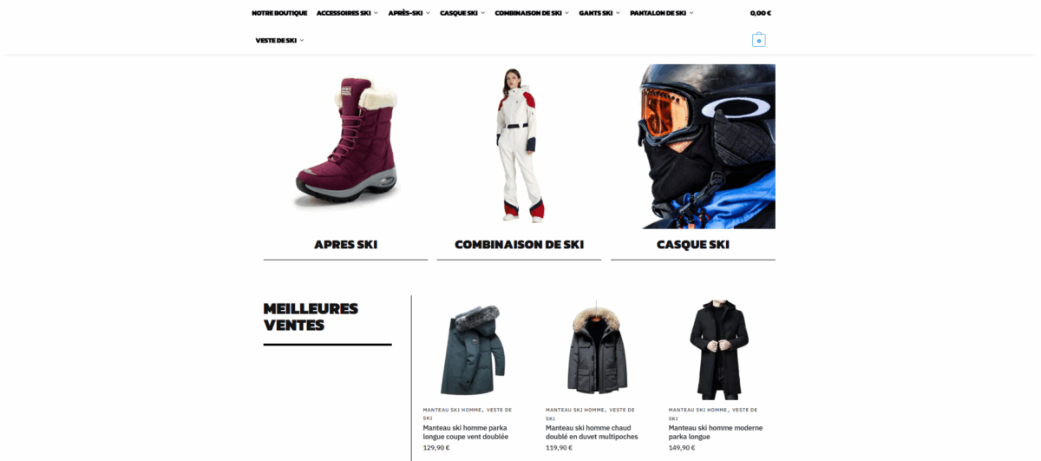Select the purple snow boot image
The image size is (1041, 461).
click(345, 144)
